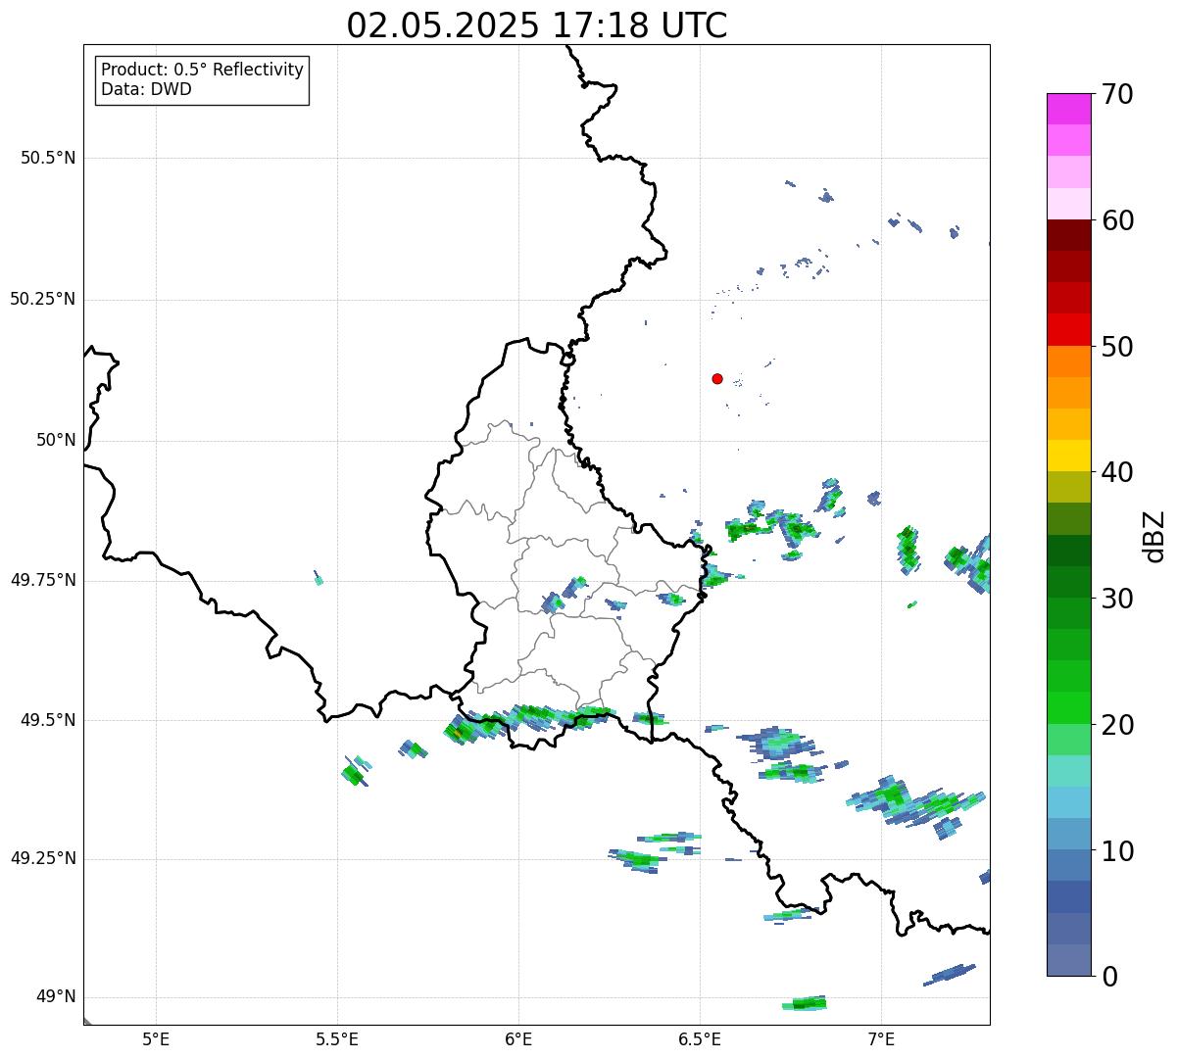Image resolution: width=1178 pixels, height=1059 pixels.
Task: Click the bright red colorbar segment above 50
Action: [x=1069, y=329]
